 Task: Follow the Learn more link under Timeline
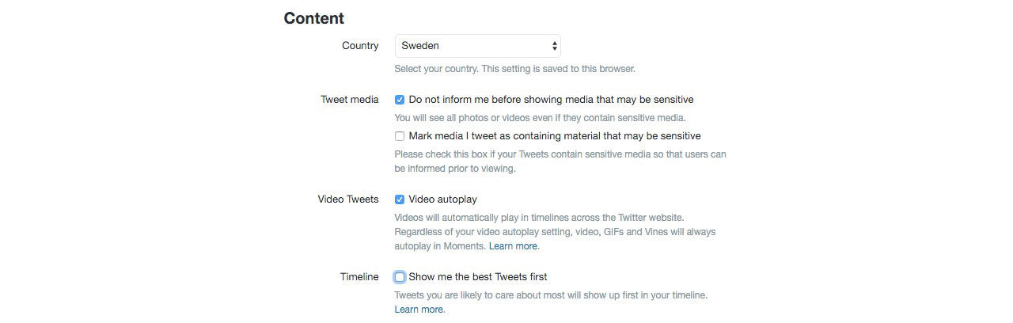[419, 310]
